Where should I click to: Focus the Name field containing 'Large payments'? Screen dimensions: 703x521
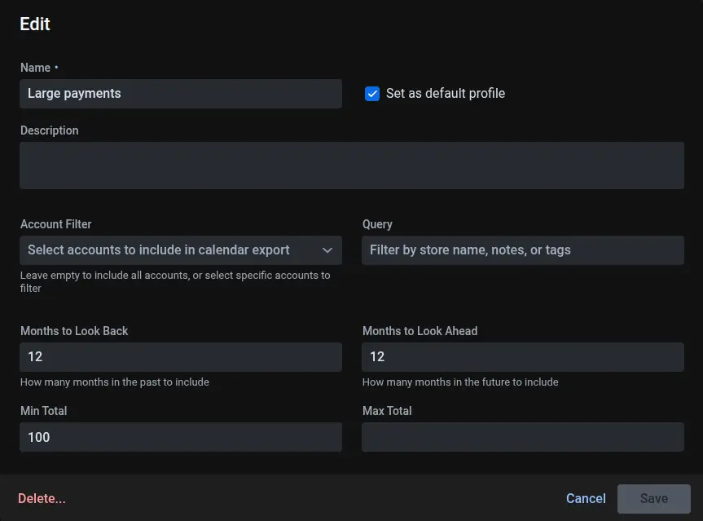[x=180, y=94]
